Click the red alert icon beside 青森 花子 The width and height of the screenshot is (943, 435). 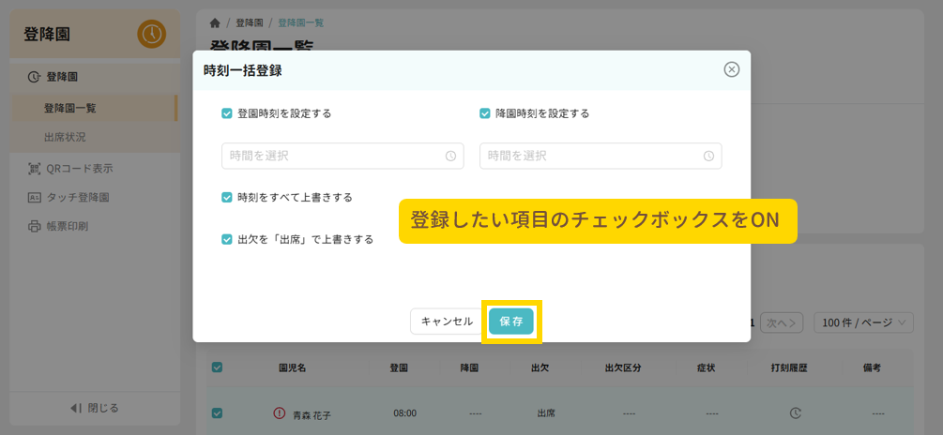279,413
